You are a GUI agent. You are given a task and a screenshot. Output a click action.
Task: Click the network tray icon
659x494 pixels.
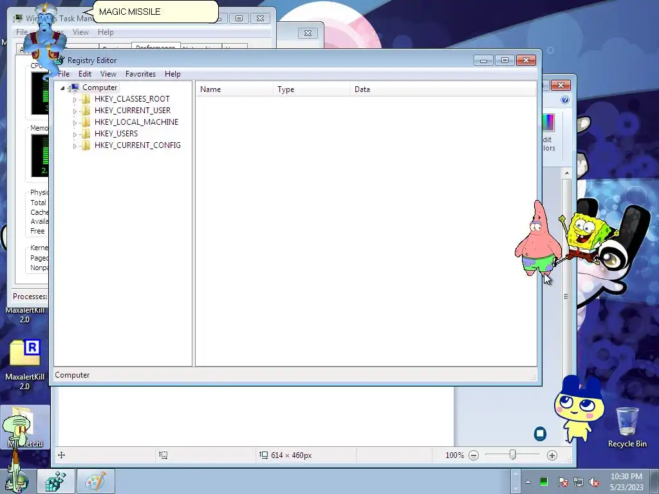(x=579, y=482)
